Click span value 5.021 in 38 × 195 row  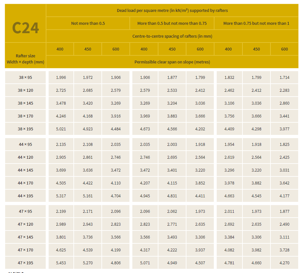pyautogui.click(x=61, y=129)
